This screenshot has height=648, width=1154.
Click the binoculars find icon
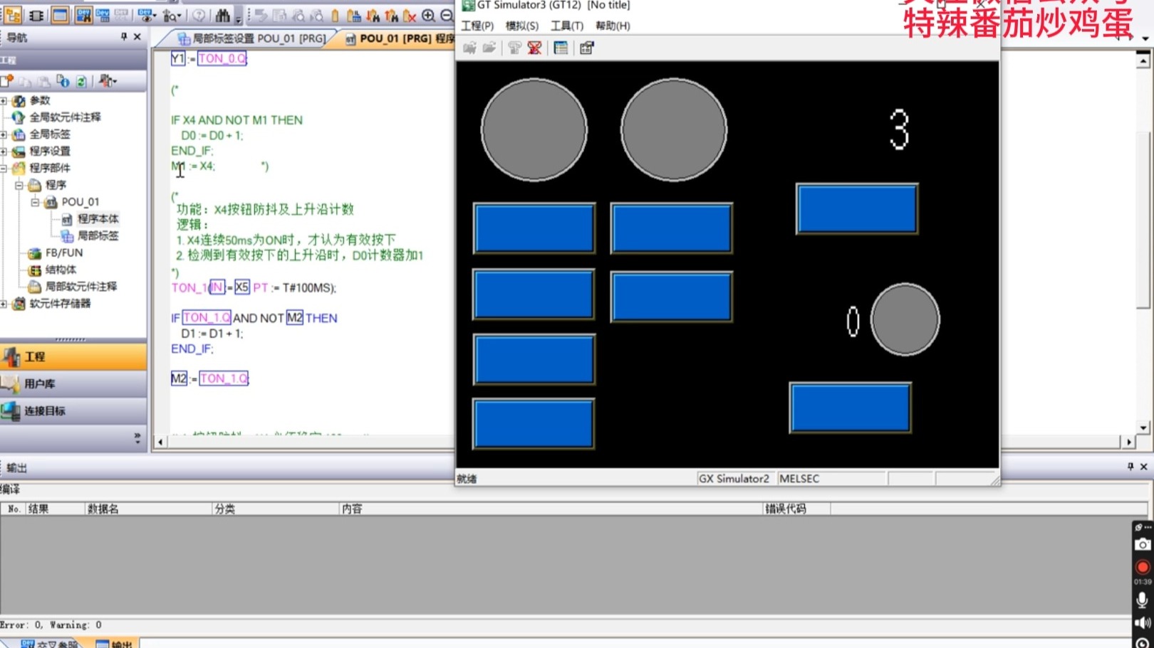click(x=223, y=15)
